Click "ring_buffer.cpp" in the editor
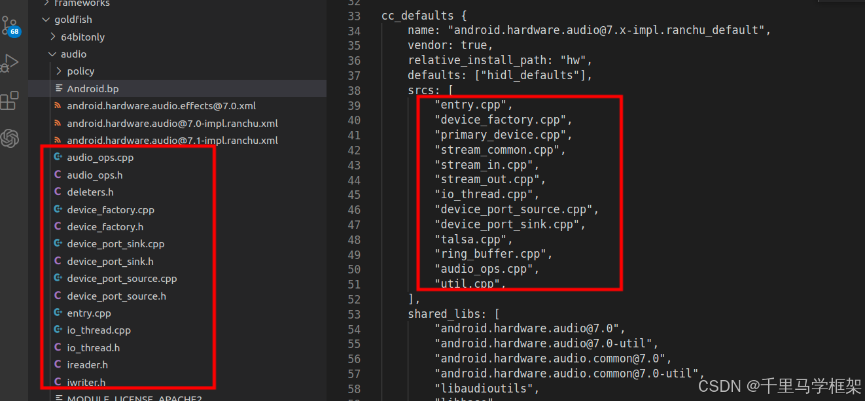The image size is (865, 401). 493,254
